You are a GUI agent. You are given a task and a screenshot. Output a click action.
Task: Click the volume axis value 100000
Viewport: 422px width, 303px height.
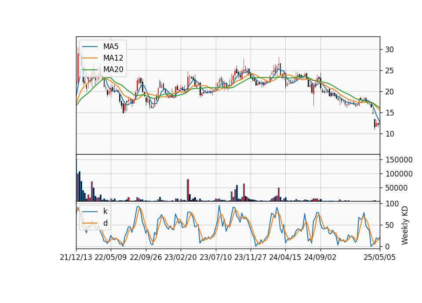click(399, 174)
